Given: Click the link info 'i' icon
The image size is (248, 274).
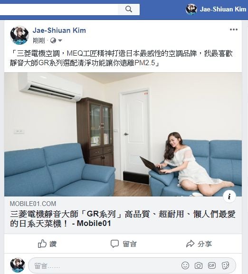Looking at the screenshot, I should coord(229,196).
